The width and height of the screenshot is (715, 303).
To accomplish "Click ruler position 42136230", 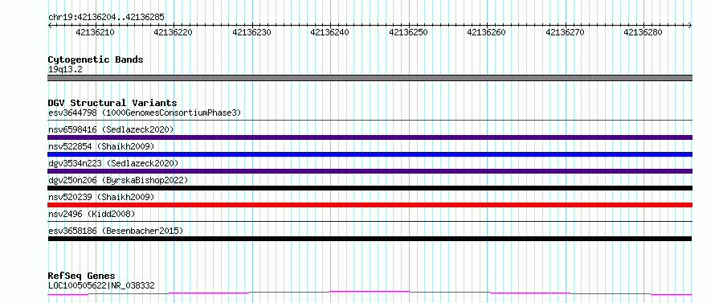I will click(x=251, y=32).
